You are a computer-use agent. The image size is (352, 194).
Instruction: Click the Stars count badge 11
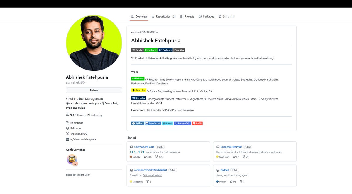(x=232, y=17)
